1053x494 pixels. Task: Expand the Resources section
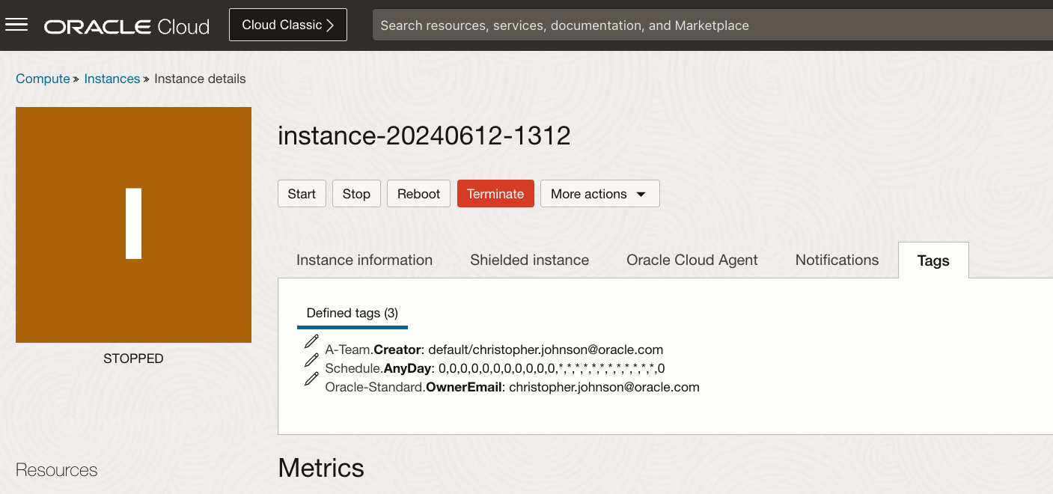click(56, 470)
